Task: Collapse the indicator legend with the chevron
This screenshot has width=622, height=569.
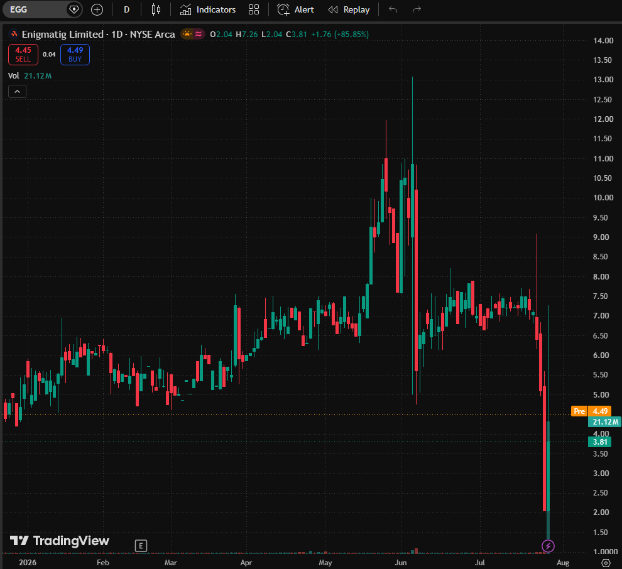Action: (17, 92)
